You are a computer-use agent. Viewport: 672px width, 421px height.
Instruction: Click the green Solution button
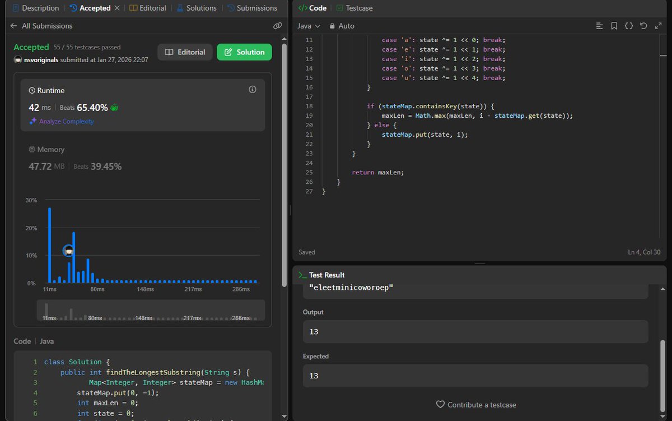[244, 52]
